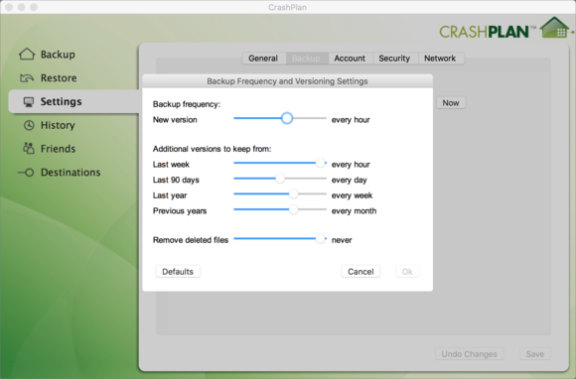
Task: Click the Settings monitor icon in sidebar
Action: (x=29, y=101)
